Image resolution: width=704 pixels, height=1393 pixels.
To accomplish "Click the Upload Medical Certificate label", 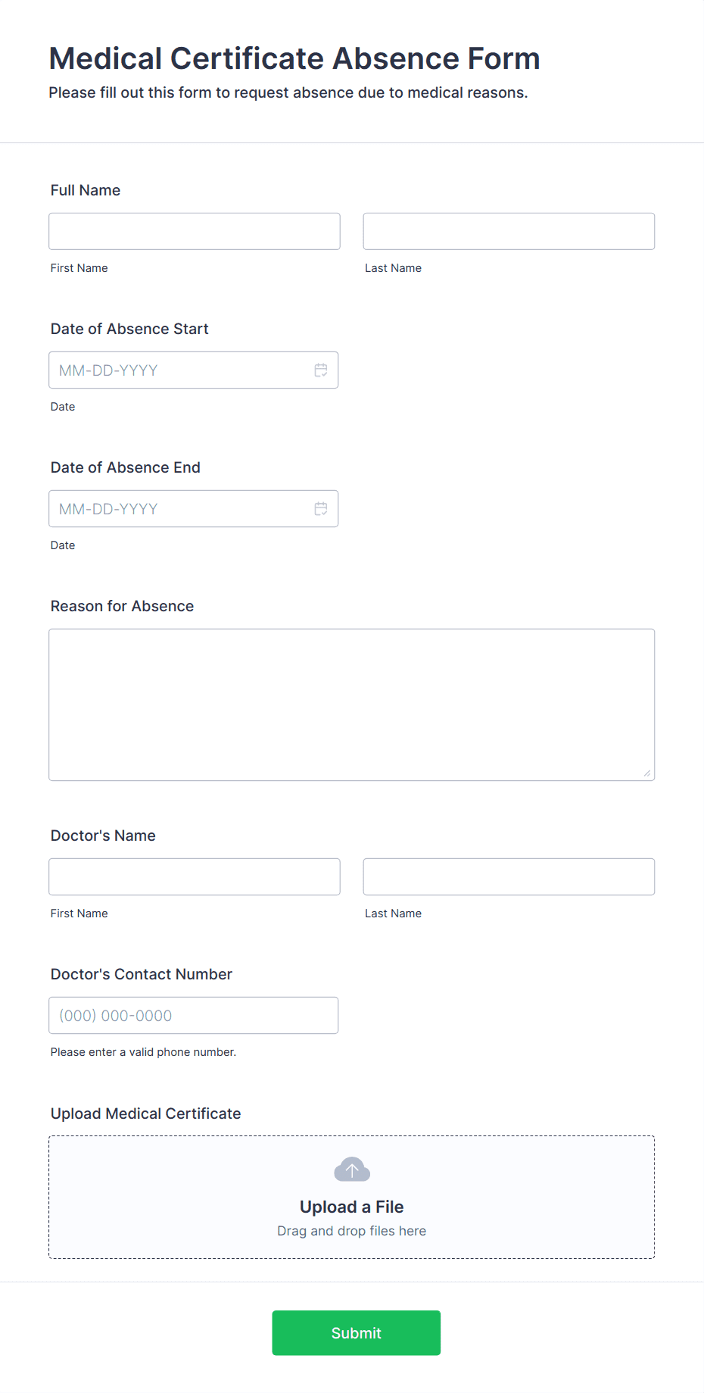I will pos(146,1113).
